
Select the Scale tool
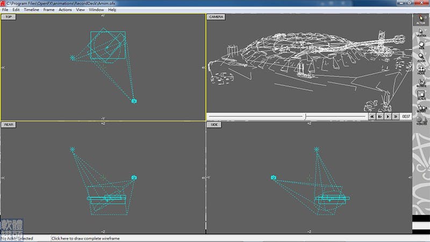pos(421,95)
